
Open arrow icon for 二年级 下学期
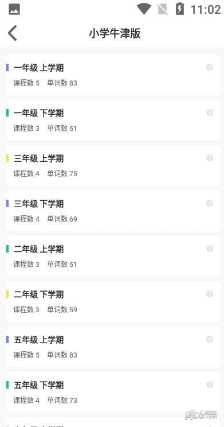(210, 294)
